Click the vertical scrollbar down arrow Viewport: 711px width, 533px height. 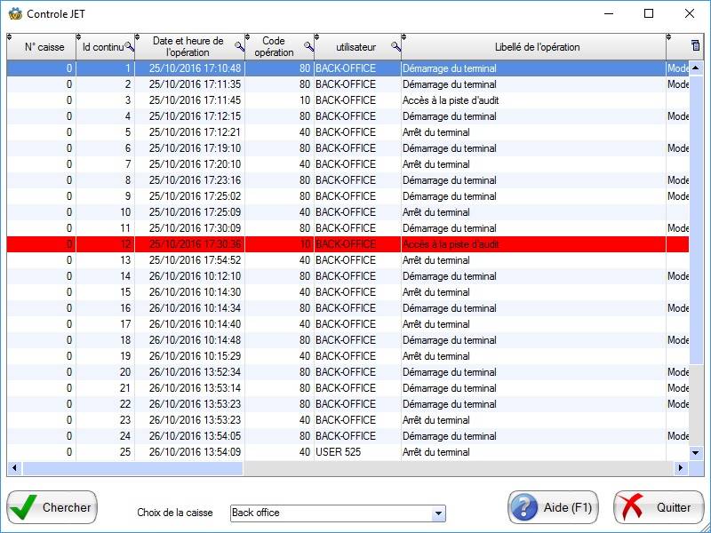point(696,453)
